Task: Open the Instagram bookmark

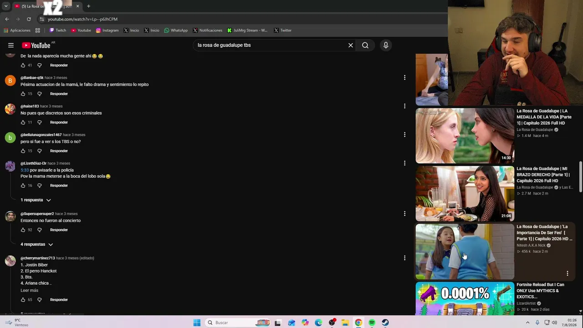Action: point(107,31)
